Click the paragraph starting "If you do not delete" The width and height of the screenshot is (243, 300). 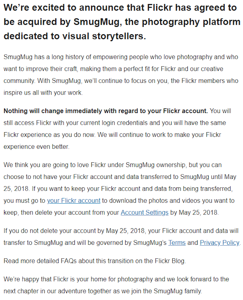tap(122, 237)
